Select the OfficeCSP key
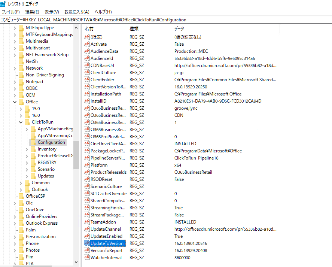Viewport: 332px width, 267px height. pyautogui.click(x=35, y=196)
